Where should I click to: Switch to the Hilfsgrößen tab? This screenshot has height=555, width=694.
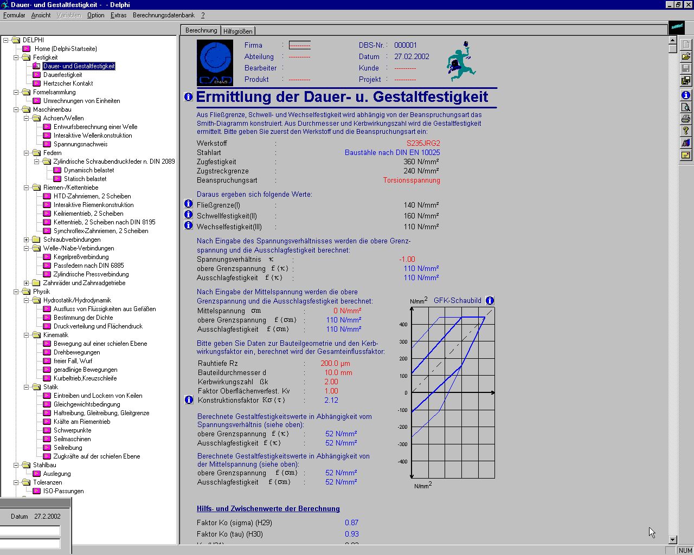point(237,31)
